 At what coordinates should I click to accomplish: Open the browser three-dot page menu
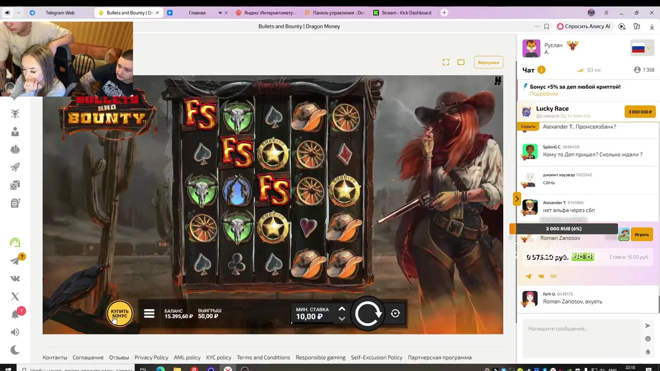[x=537, y=26]
